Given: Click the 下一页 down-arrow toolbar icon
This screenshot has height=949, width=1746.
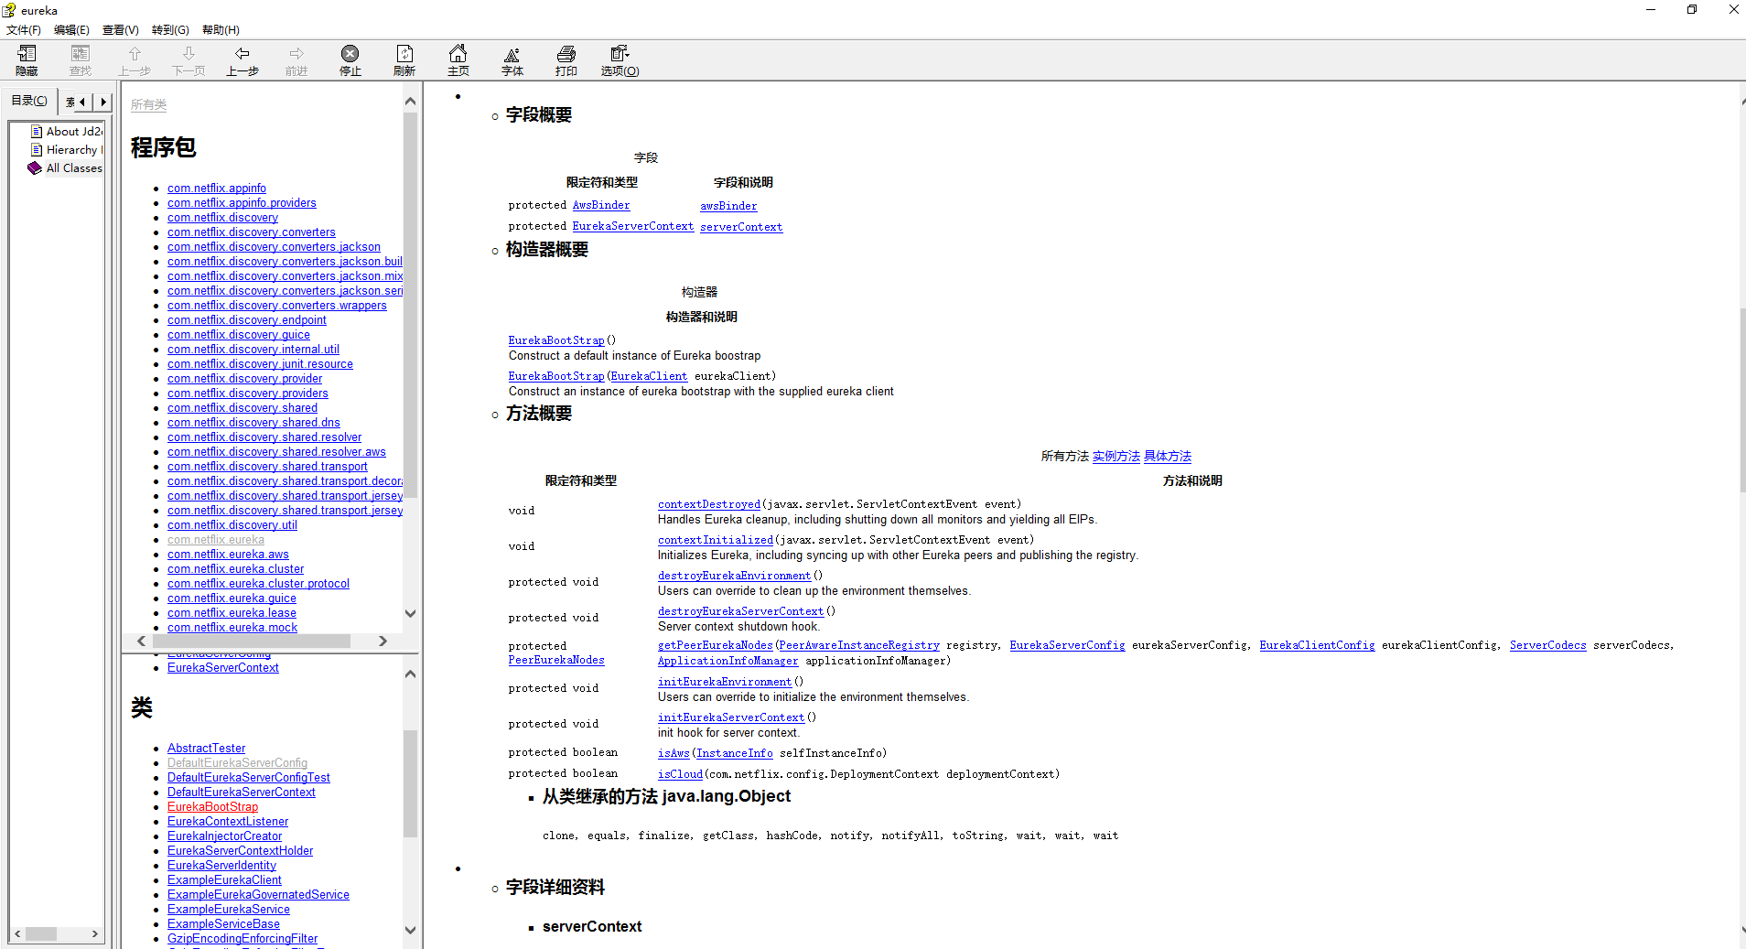Looking at the screenshot, I should coord(189,54).
